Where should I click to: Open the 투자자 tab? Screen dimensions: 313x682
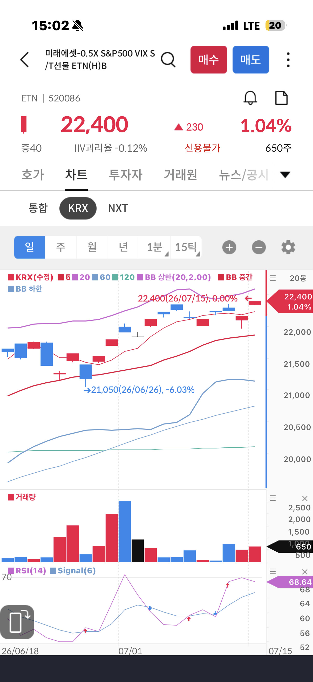[x=126, y=175]
